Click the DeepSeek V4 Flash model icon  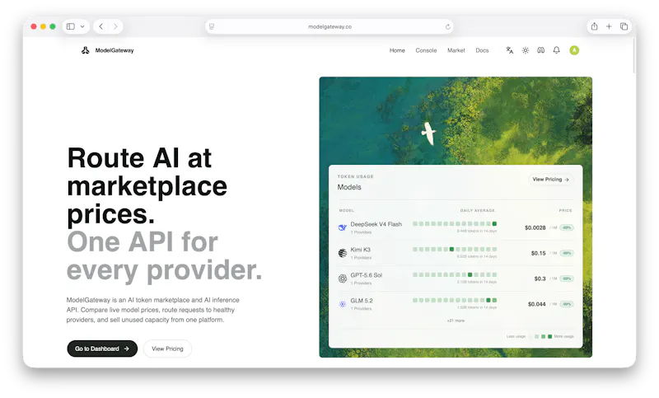point(343,227)
